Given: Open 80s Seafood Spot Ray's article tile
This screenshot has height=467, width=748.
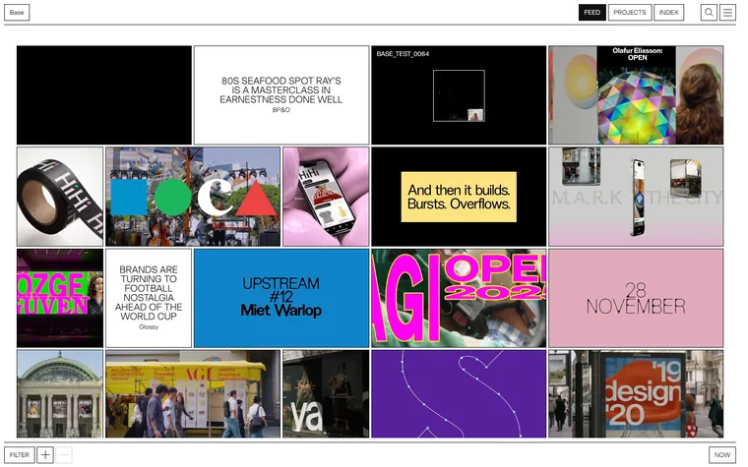Looking at the screenshot, I should [x=281, y=94].
